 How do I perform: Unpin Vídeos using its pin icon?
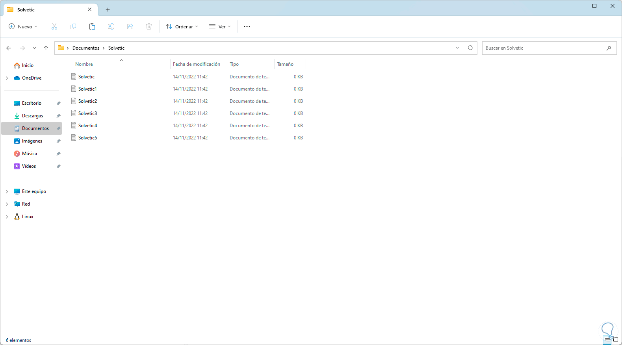[58, 166]
